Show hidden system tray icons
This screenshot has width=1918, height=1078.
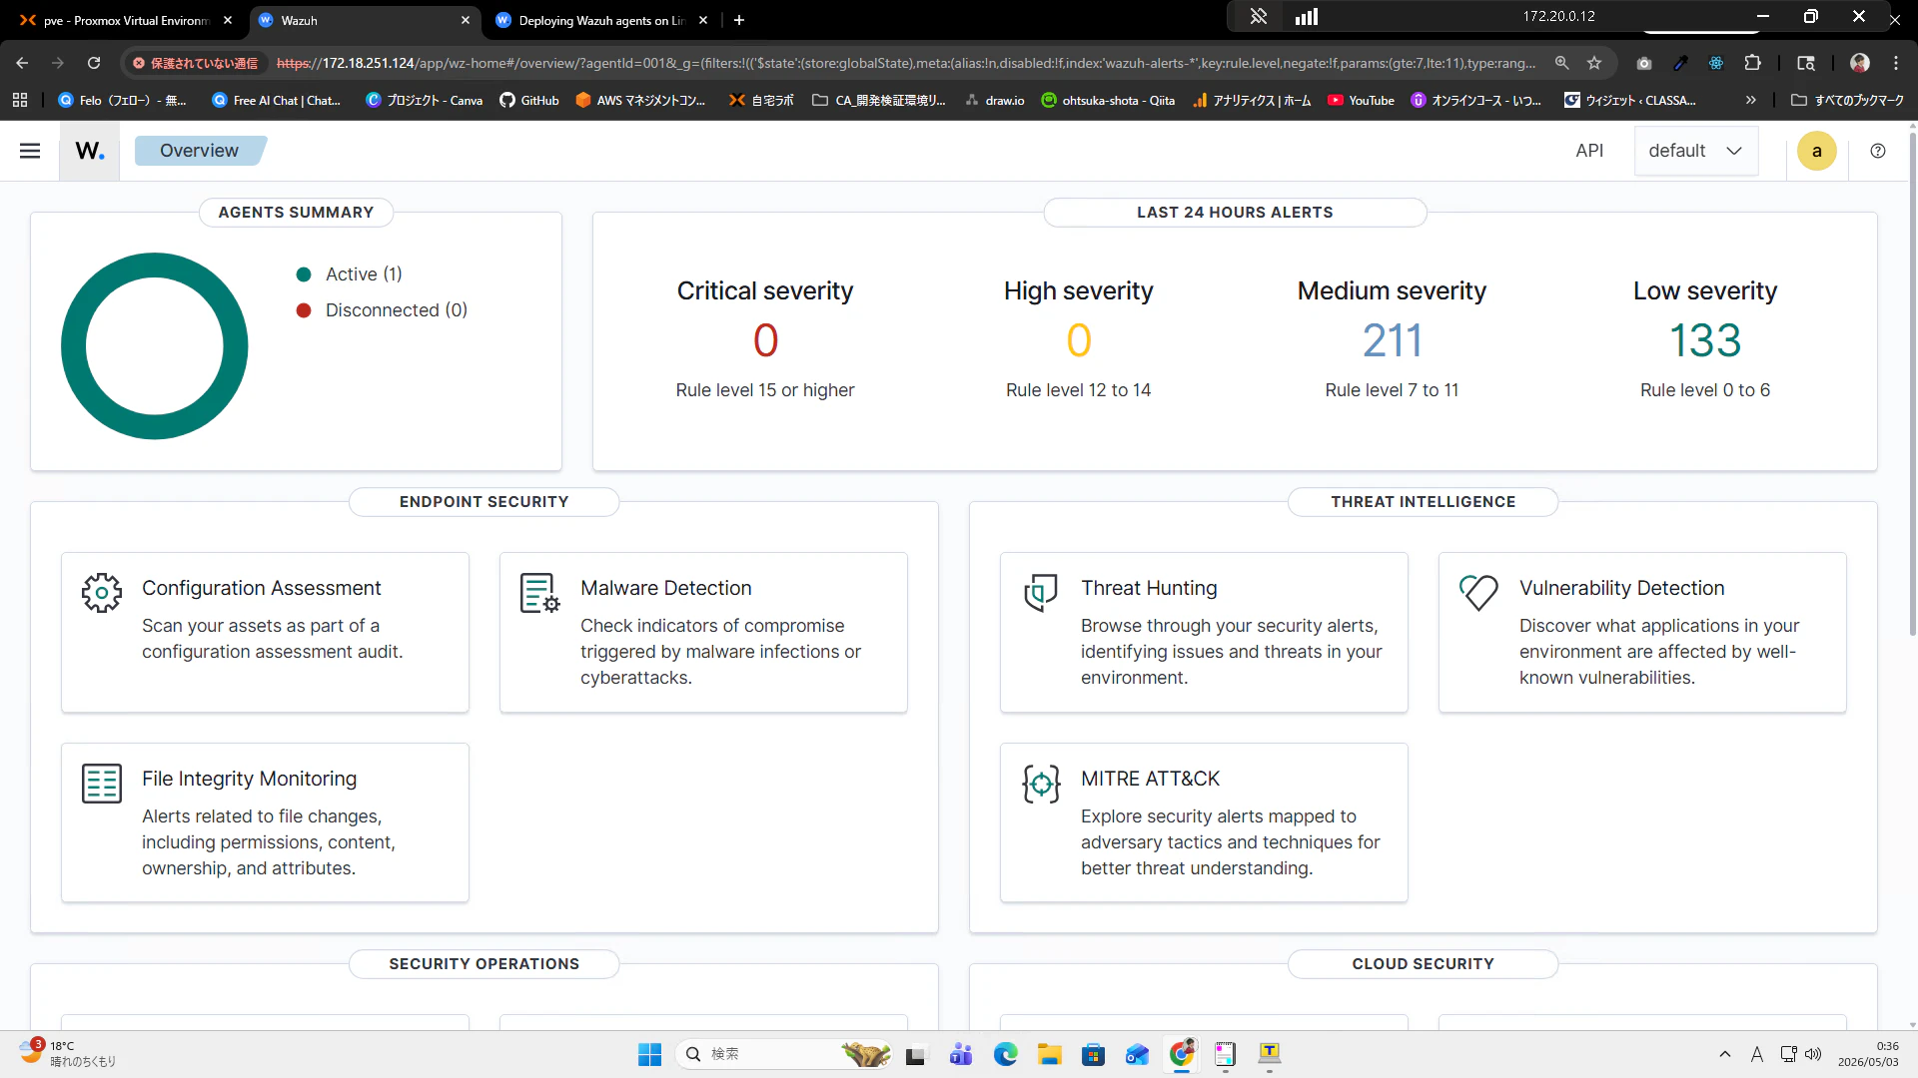tap(1725, 1054)
